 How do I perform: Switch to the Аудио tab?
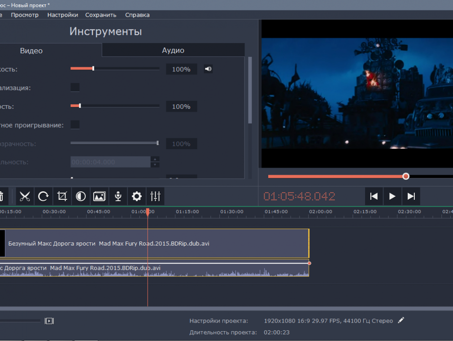tap(173, 50)
